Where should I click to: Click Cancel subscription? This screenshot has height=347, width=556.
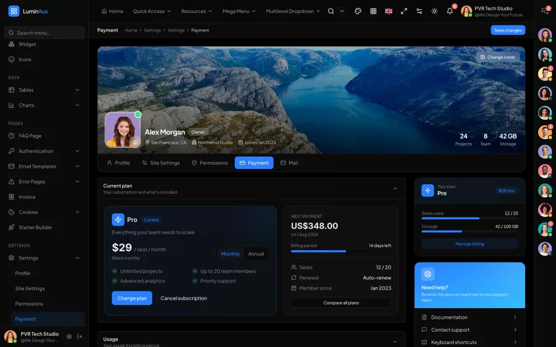point(183,298)
